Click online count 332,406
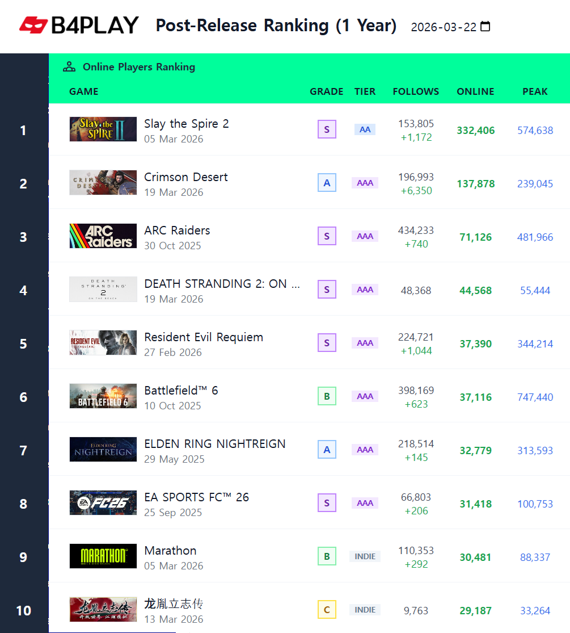 tap(476, 131)
